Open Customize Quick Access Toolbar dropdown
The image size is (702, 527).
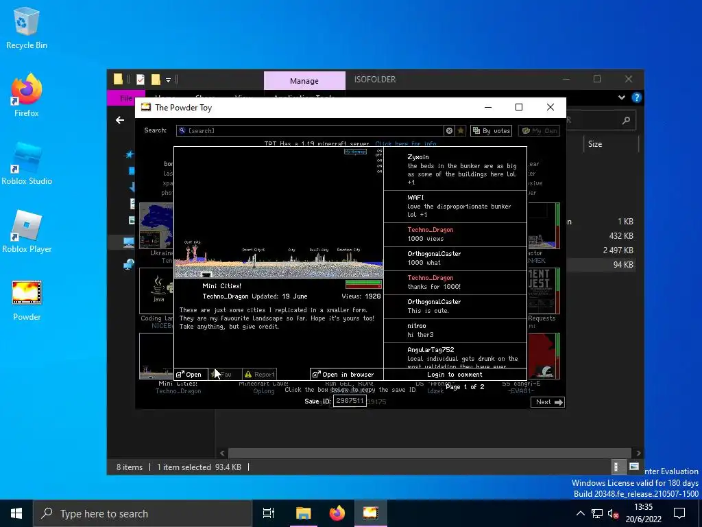[x=169, y=80]
